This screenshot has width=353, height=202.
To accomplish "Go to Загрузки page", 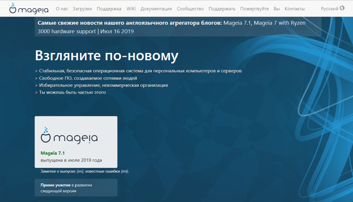I will (82, 9).
